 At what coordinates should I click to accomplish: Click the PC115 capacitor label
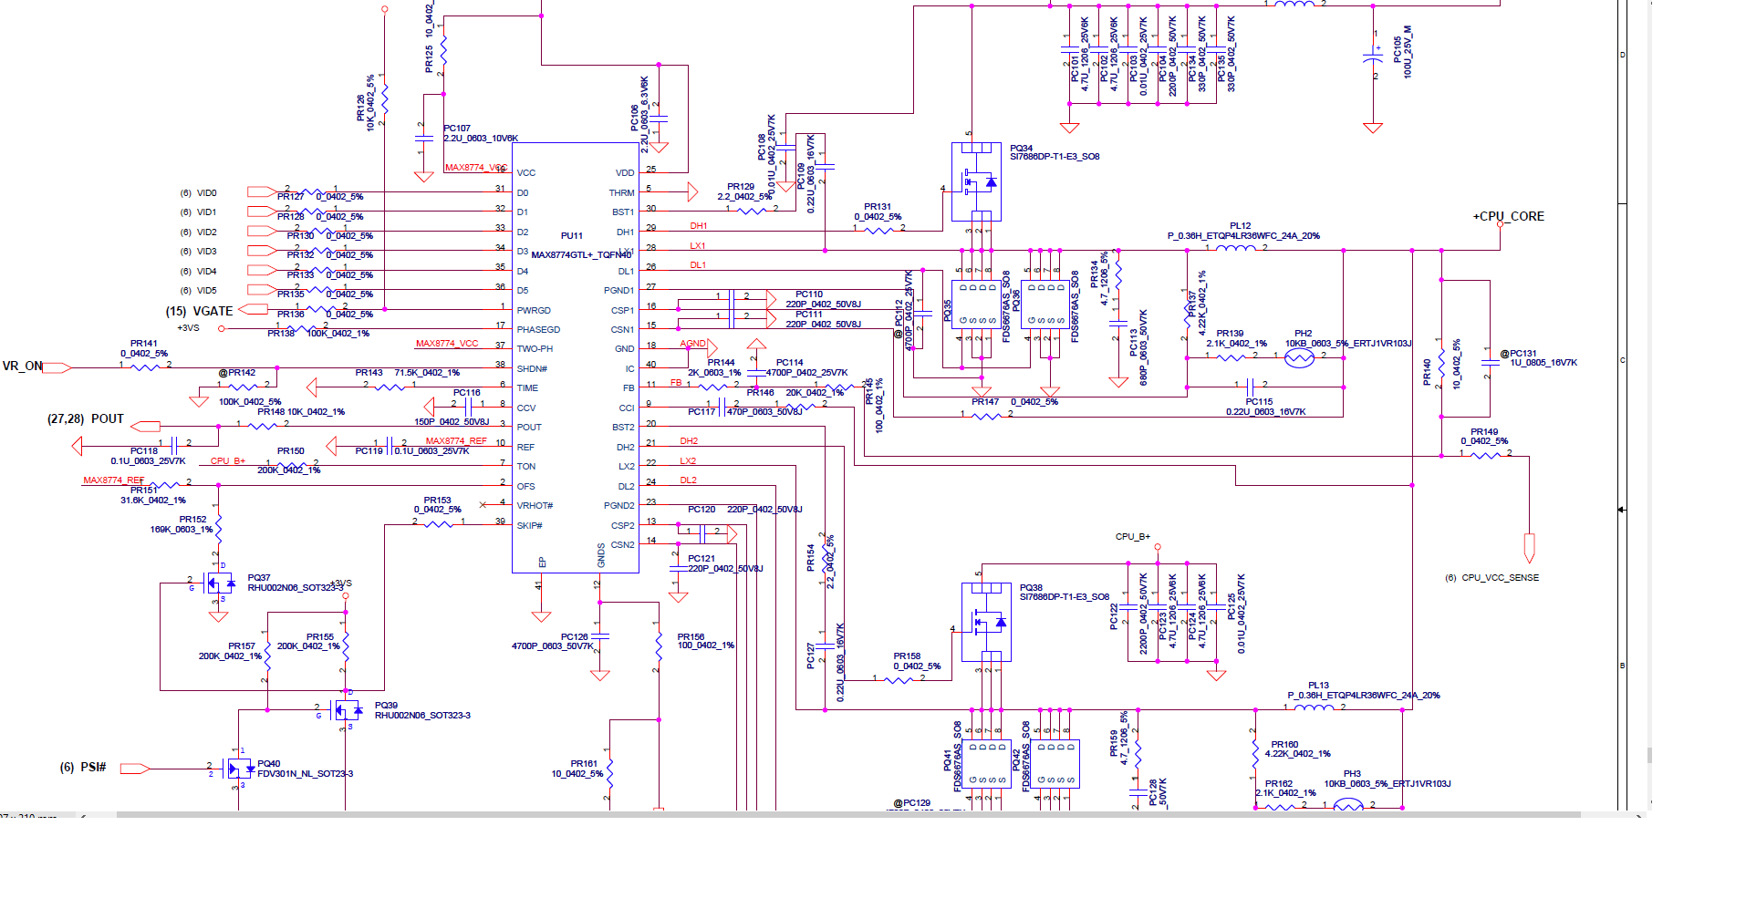(1259, 402)
